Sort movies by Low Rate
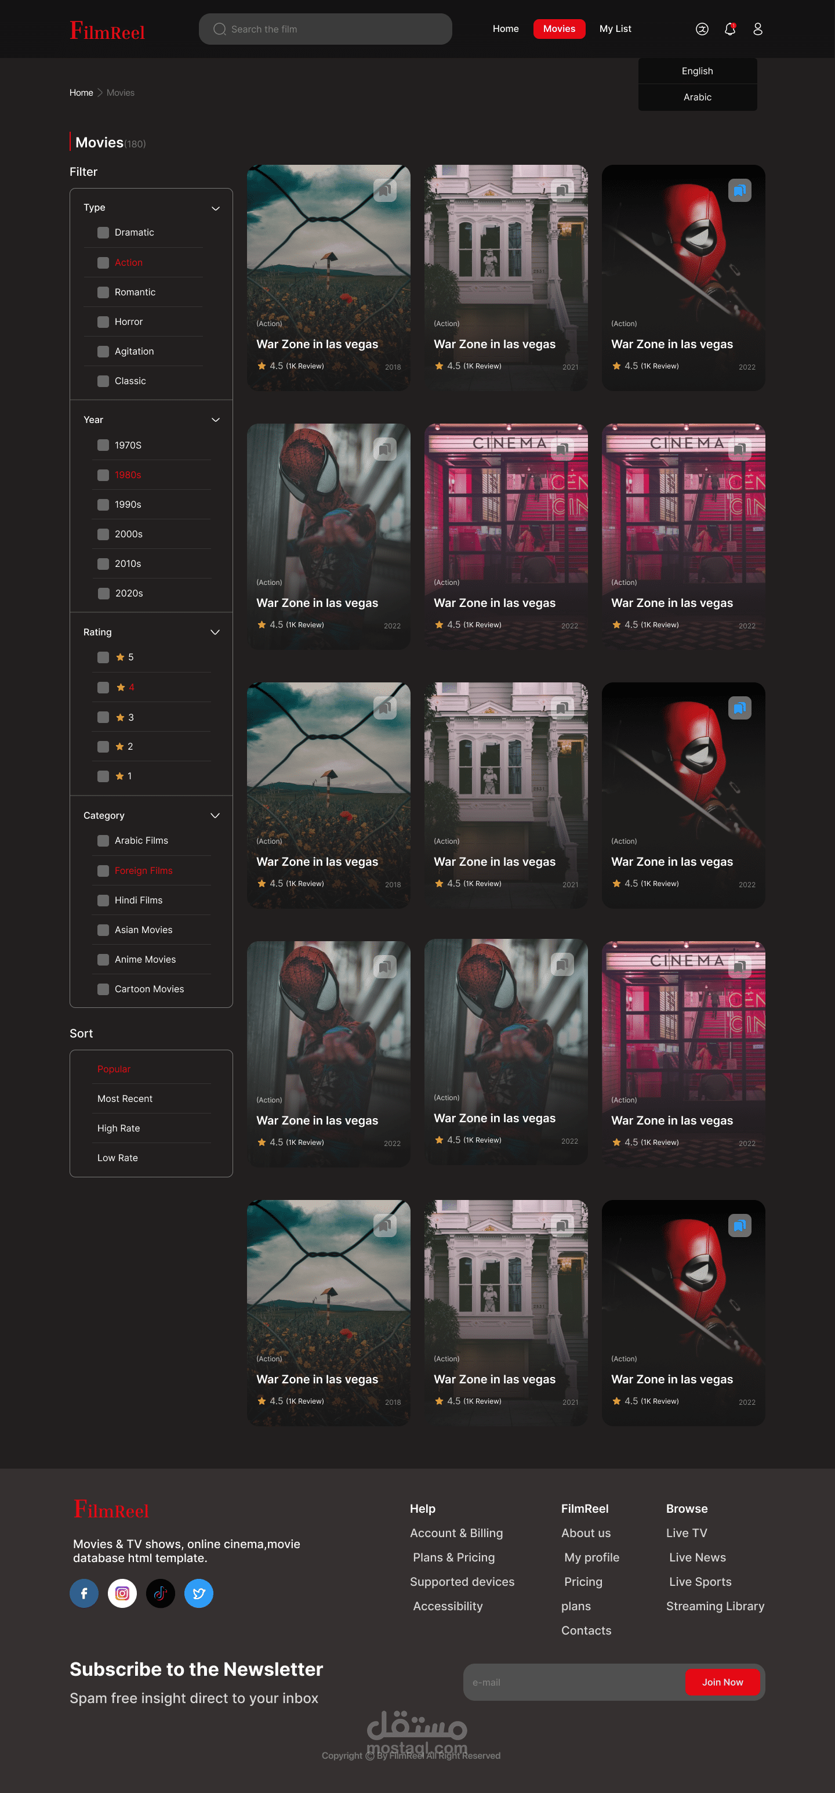835x1793 pixels. pos(118,1158)
